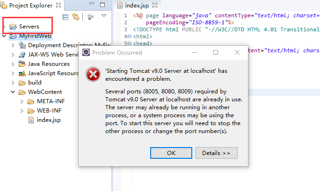Viewport: 320px width, 191px height.
Task: Select Deployment Descriptor tree item label
Action: [69, 45]
